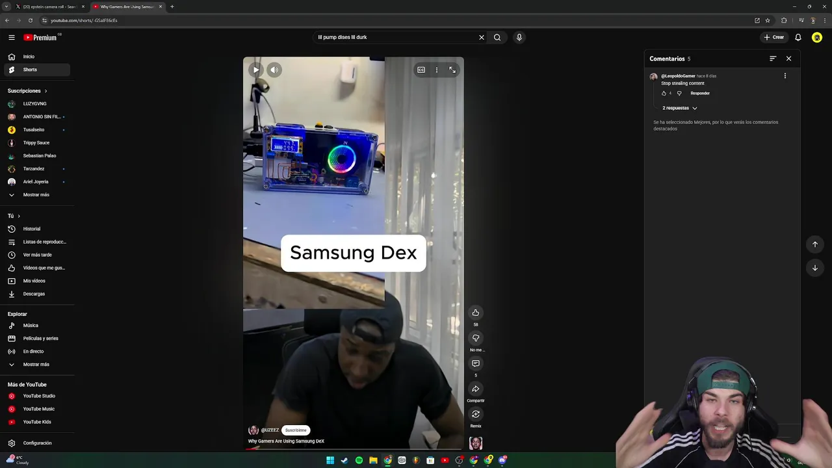Open Mis vídeos

tap(37, 281)
